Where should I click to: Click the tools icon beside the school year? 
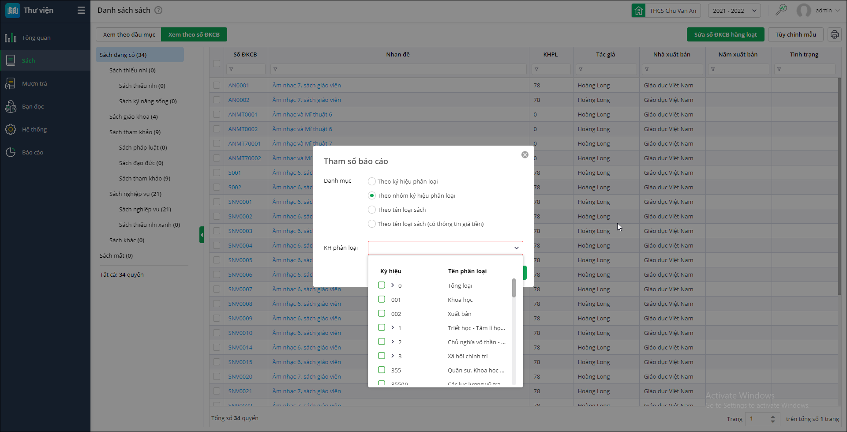click(x=781, y=10)
